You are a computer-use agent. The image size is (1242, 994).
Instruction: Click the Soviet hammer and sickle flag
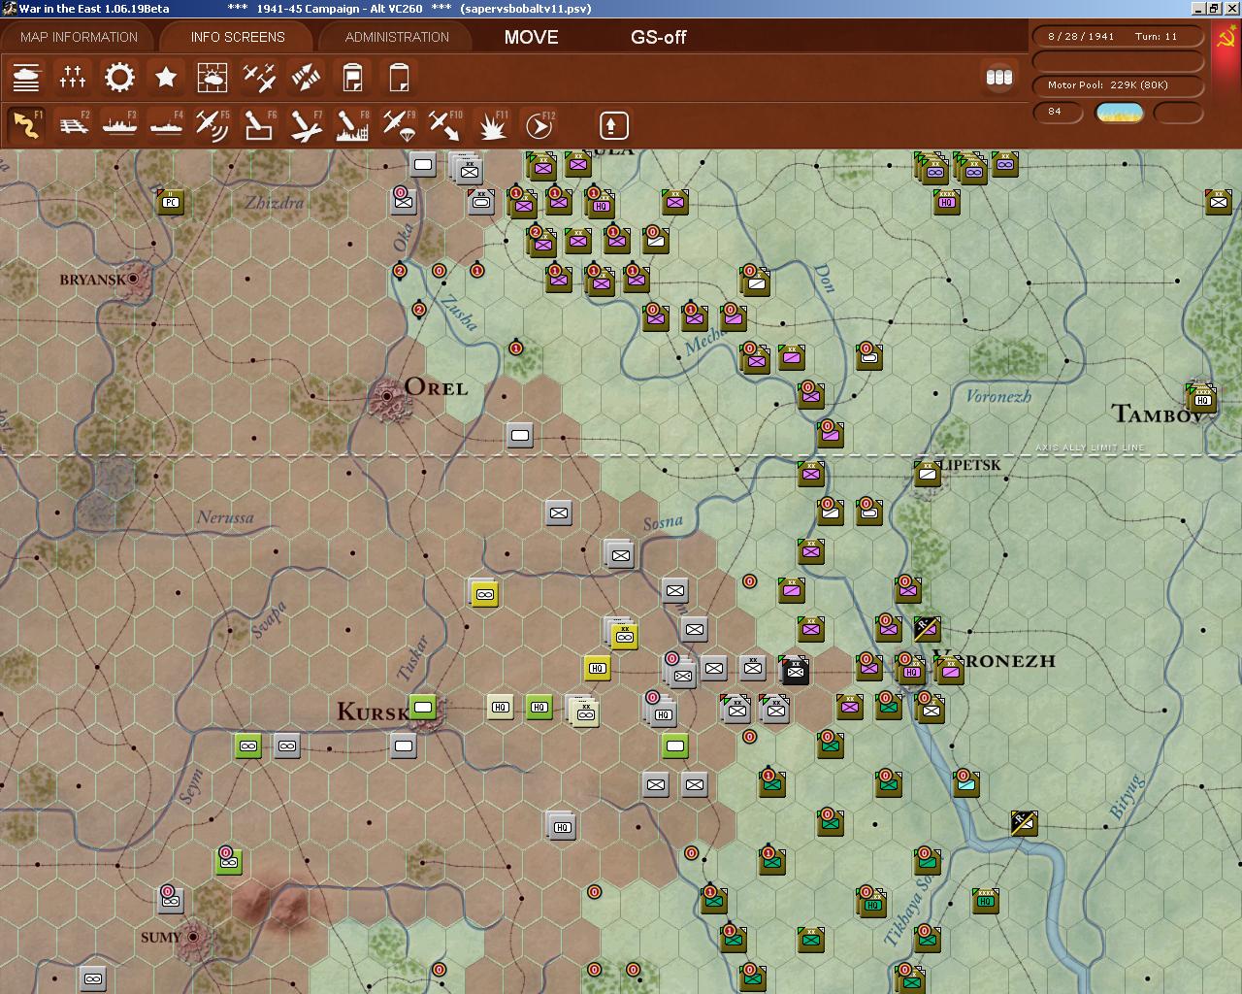[x=1225, y=41]
